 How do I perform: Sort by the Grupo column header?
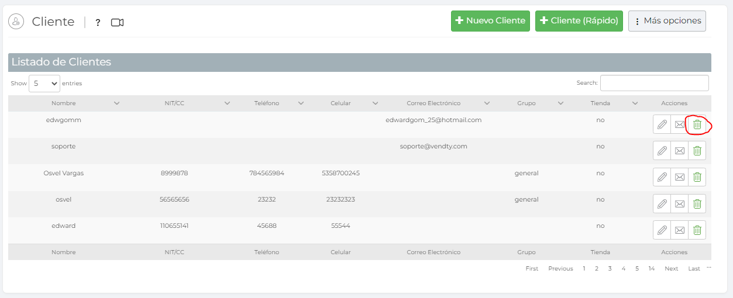click(x=526, y=103)
